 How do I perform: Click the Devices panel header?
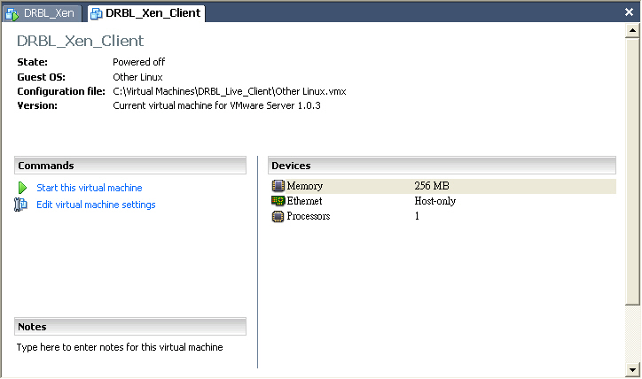[442, 166]
